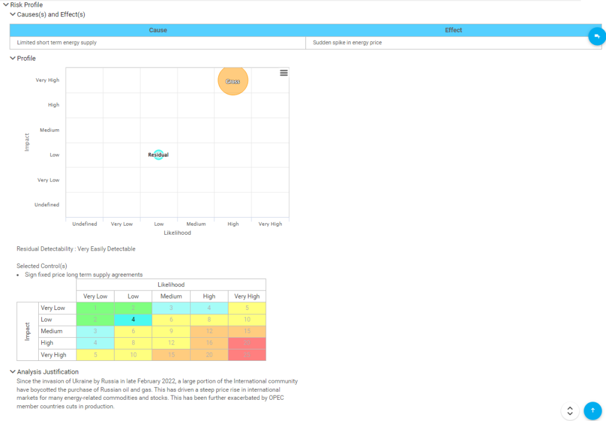Collapse the Causes(s) and Effect(s) section
Image resolution: width=606 pixels, height=421 pixels.
[x=14, y=14]
